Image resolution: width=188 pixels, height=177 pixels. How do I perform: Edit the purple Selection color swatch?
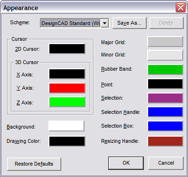[x=165, y=98]
